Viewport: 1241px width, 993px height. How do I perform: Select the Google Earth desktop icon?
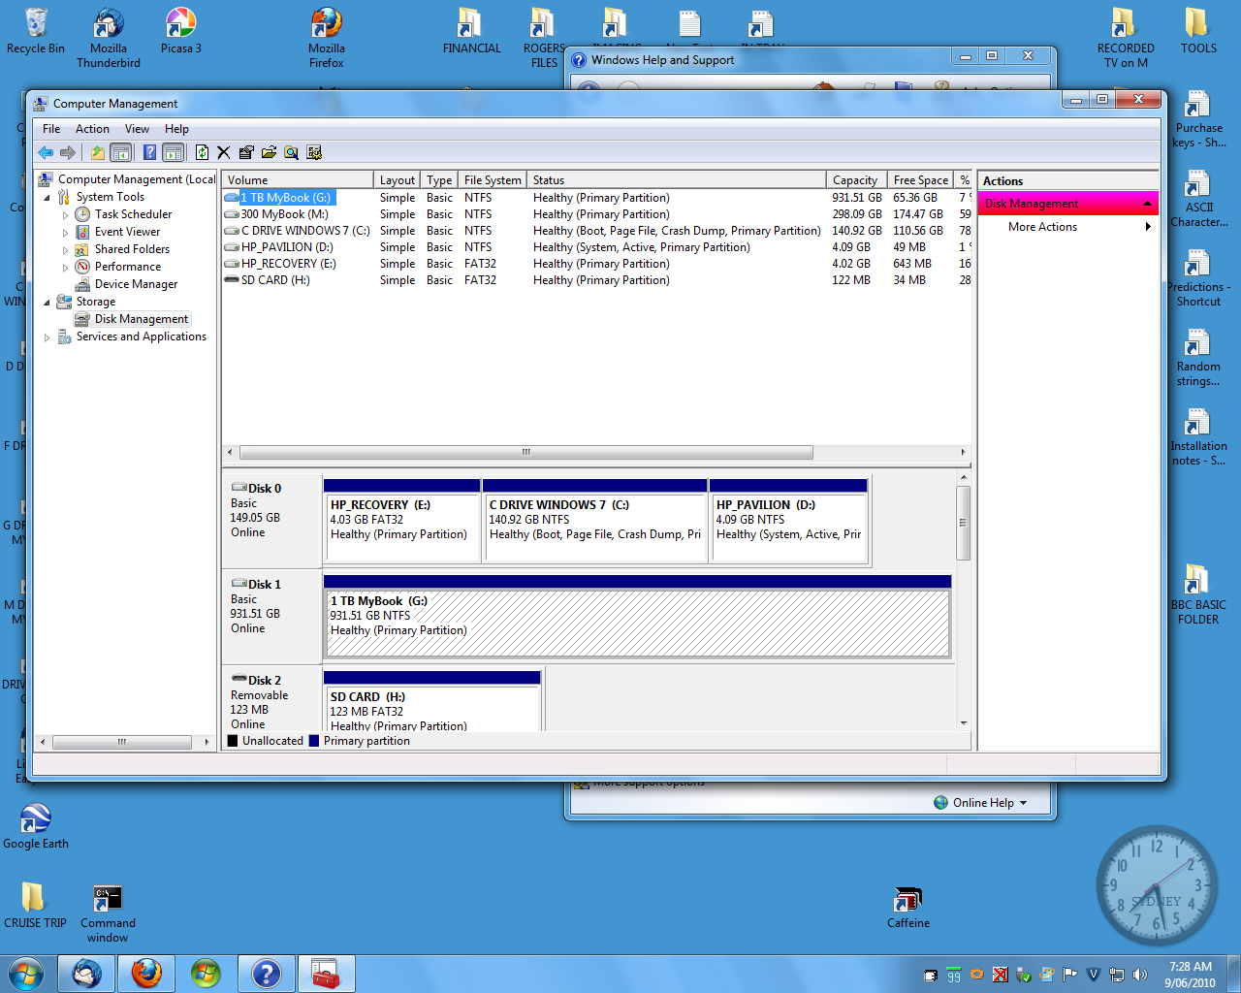pos(36,826)
